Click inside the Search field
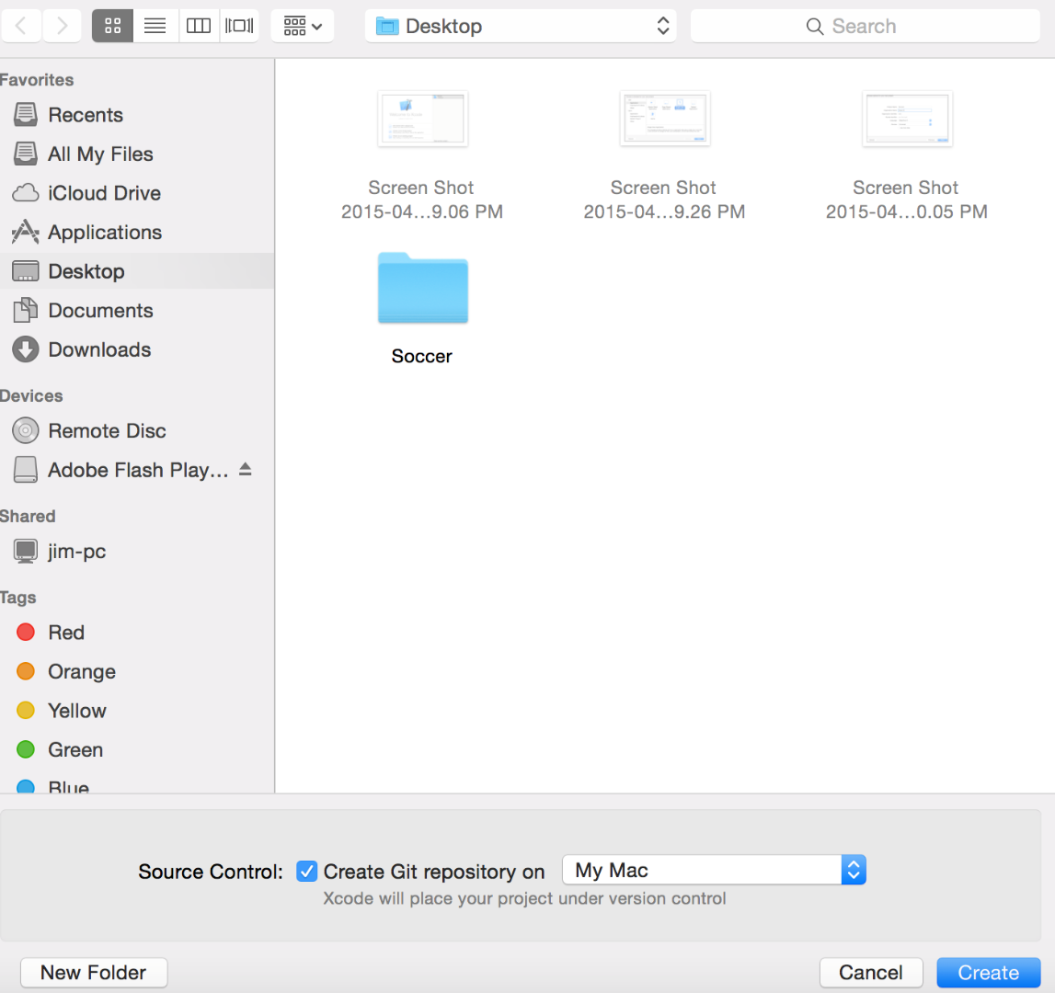Screen dimensions: 1055x993 865,26
